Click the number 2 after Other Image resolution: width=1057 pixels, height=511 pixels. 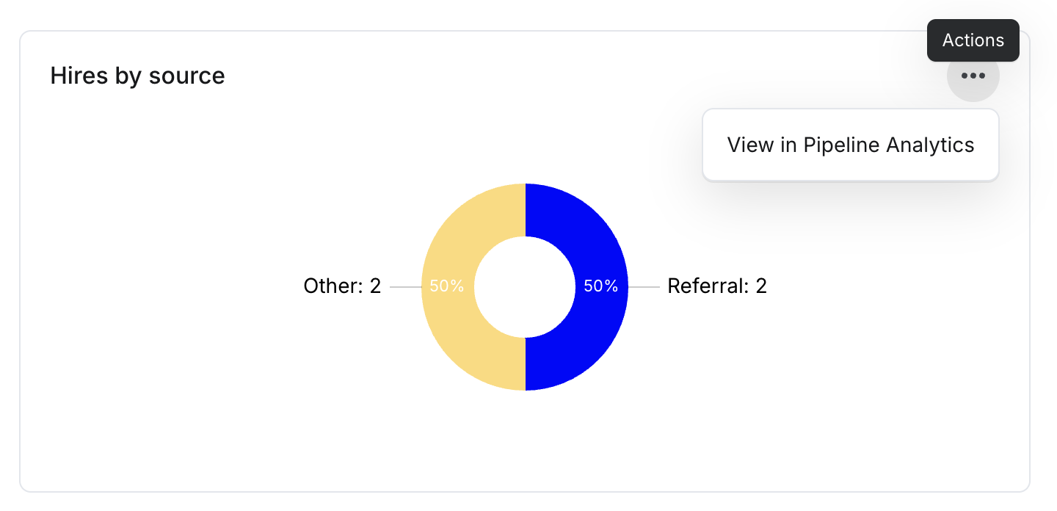(x=375, y=286)
